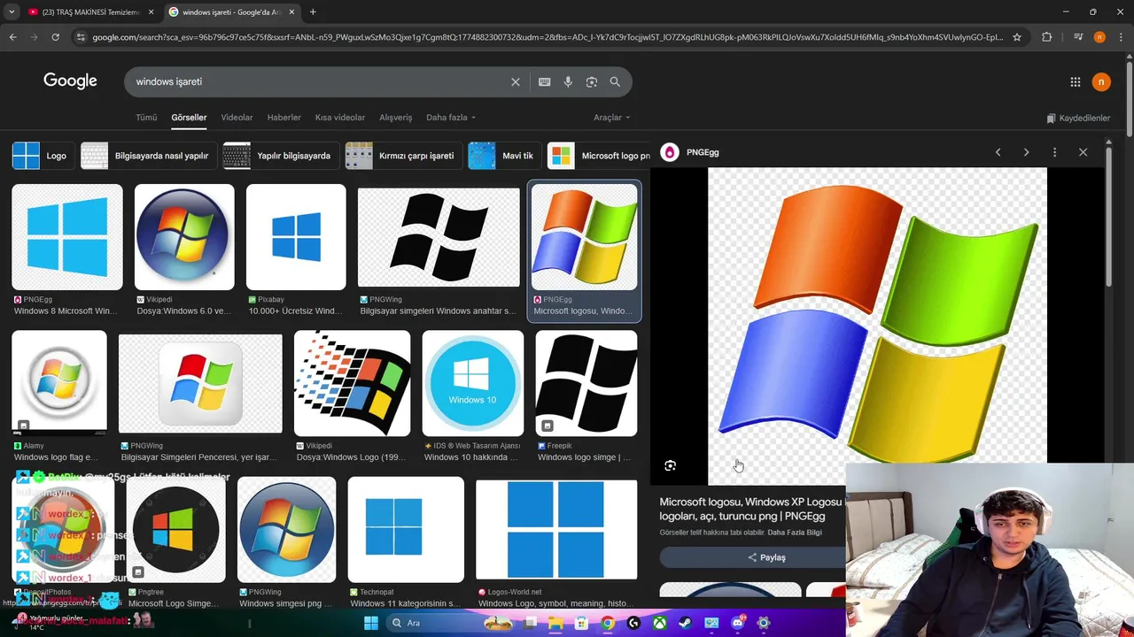This screenshot has height=637, width=1134.
Task: Search inside image with Lens icon on preview
Action: [x=671, y=465]
